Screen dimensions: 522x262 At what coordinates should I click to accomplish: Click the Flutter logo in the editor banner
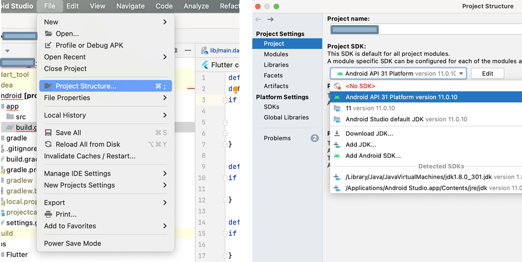pyautogui.click(x=205, y=65)
